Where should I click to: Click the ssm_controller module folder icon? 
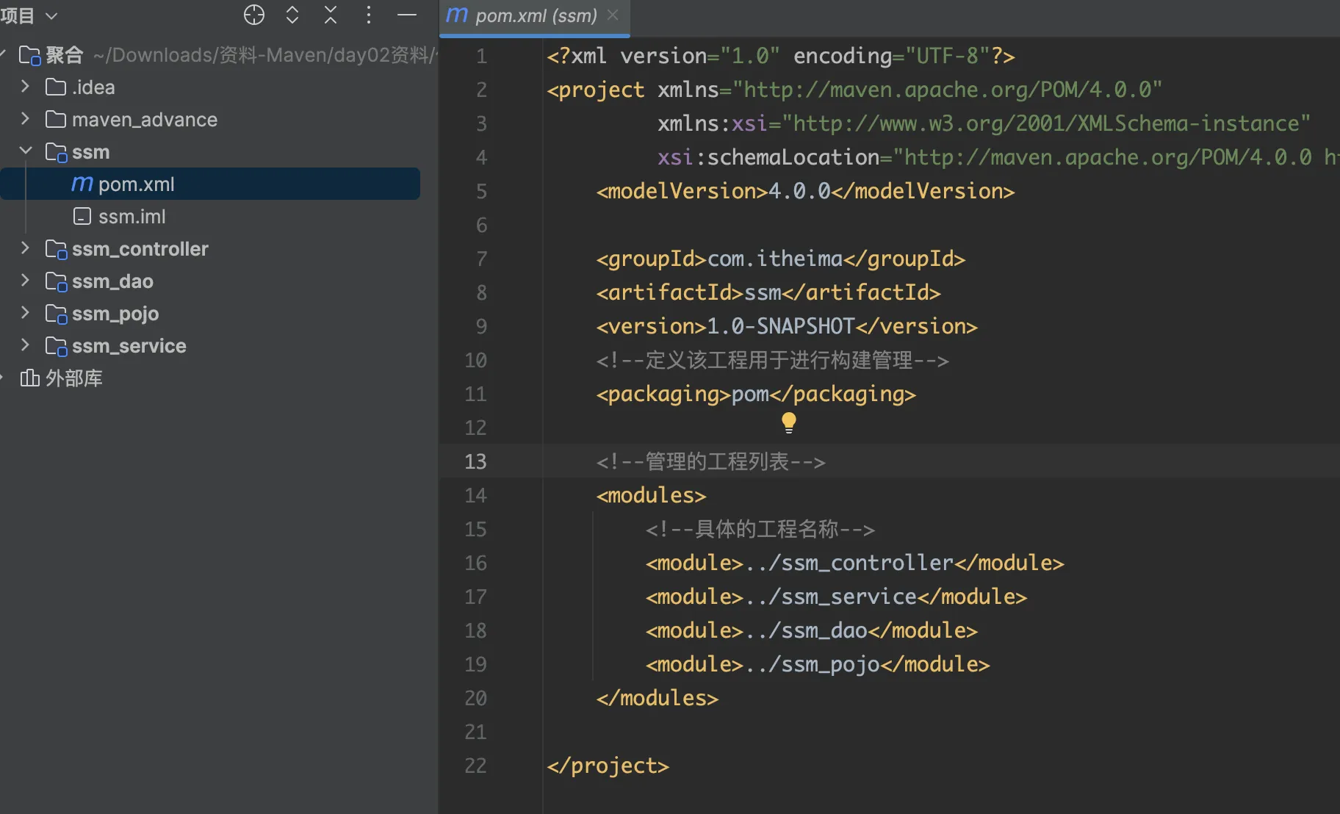[x=57, y=249]
